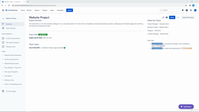Click in the Search field
The image size is (199, 112).
click(x=170, y=10)
